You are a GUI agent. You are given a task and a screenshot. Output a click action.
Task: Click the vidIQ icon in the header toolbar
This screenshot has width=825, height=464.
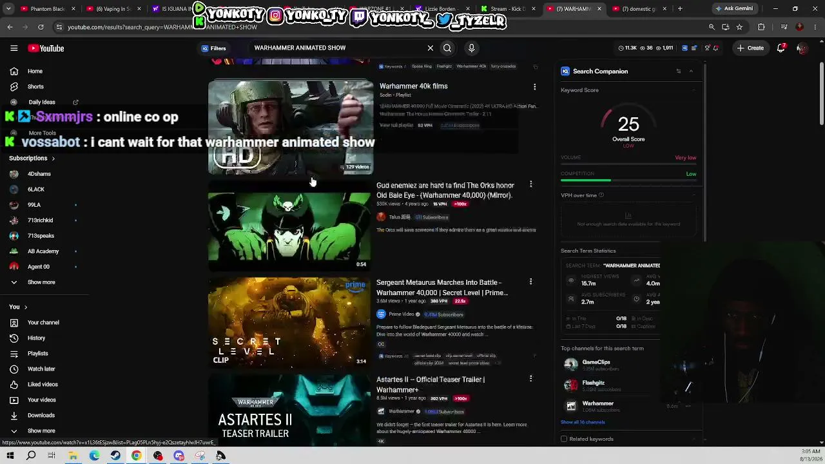684,48
